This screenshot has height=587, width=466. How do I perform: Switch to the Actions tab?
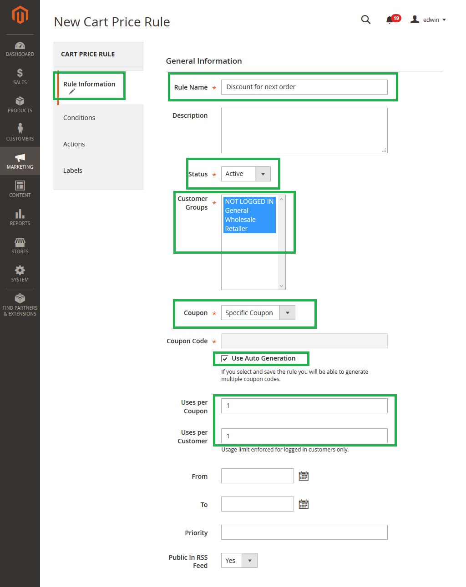click(74, 144)
